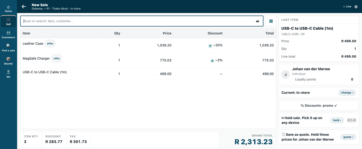
Task: Click the CABLE-USBC-1M SKU code
Action: pyautogui.click(x=293, y=34)
